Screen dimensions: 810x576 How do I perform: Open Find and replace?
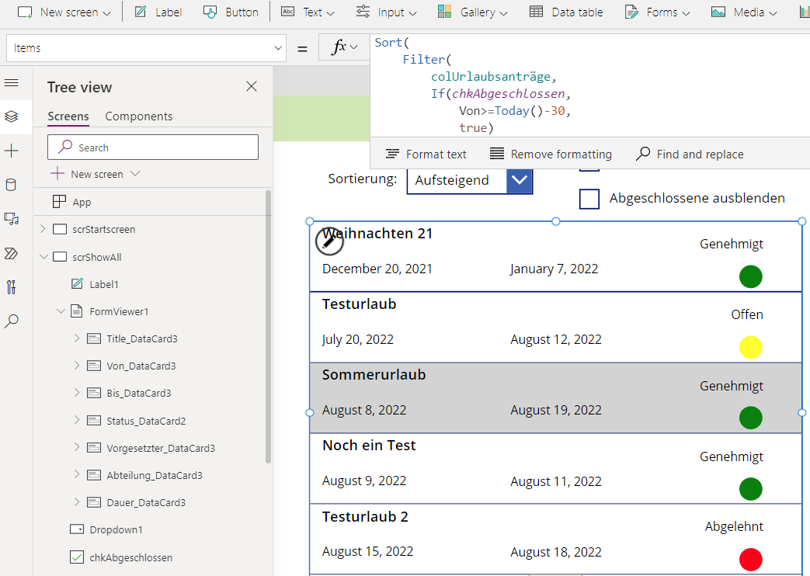[x=690, y=154]
